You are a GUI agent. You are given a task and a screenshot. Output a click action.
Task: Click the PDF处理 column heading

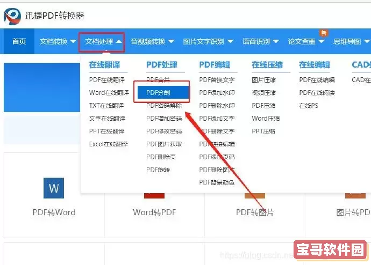162,65
